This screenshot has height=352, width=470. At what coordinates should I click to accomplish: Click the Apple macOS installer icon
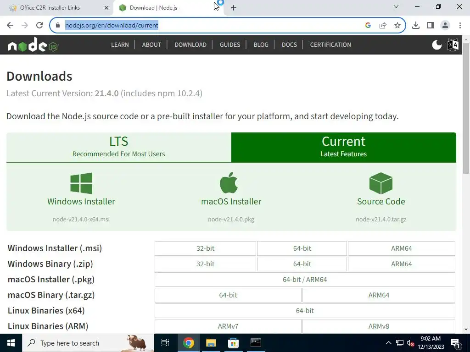(229, 182)
